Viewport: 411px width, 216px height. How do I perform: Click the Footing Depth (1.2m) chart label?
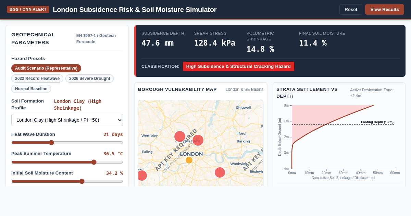(377, 122)
